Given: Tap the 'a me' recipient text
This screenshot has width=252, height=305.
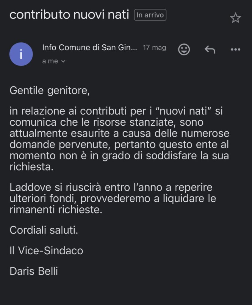Looking at the screenshot, I should (50, 61).
